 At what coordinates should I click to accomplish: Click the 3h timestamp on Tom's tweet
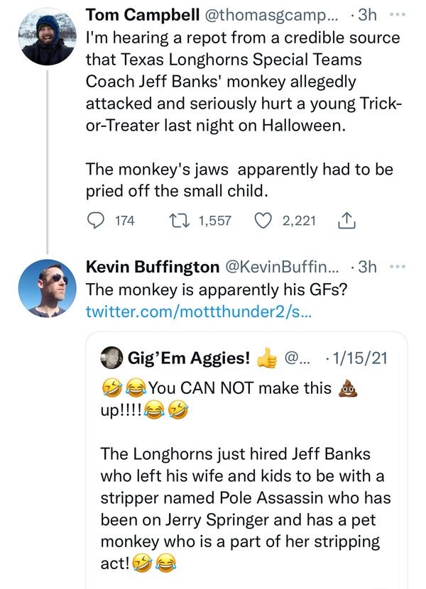point(368,15)
